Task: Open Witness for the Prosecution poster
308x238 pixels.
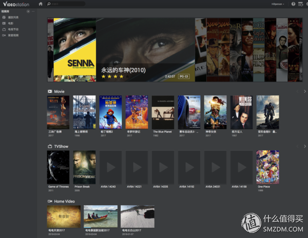Action: tap(241, 112)
